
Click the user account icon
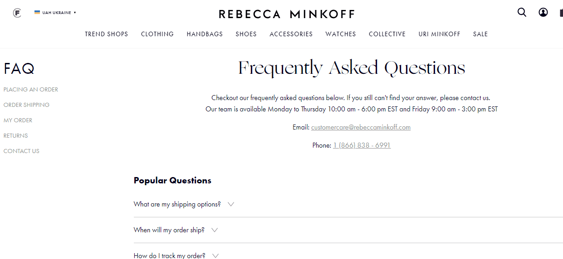[x=543, y=12]
